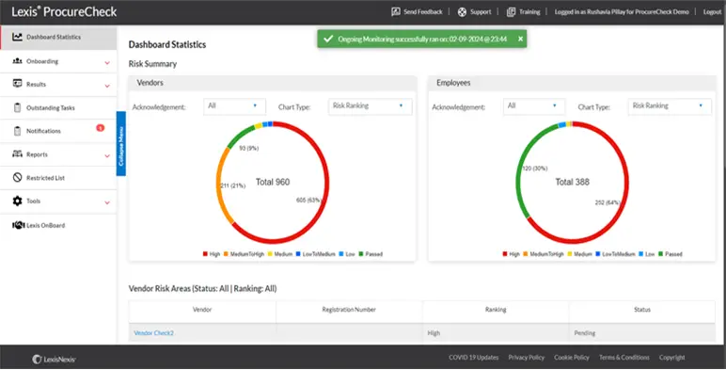This screenshot has height=370, width=726.
Task: Click the Lexis ProcureCheck logo title
Action: pyautogui.click(x=64, y=12)
